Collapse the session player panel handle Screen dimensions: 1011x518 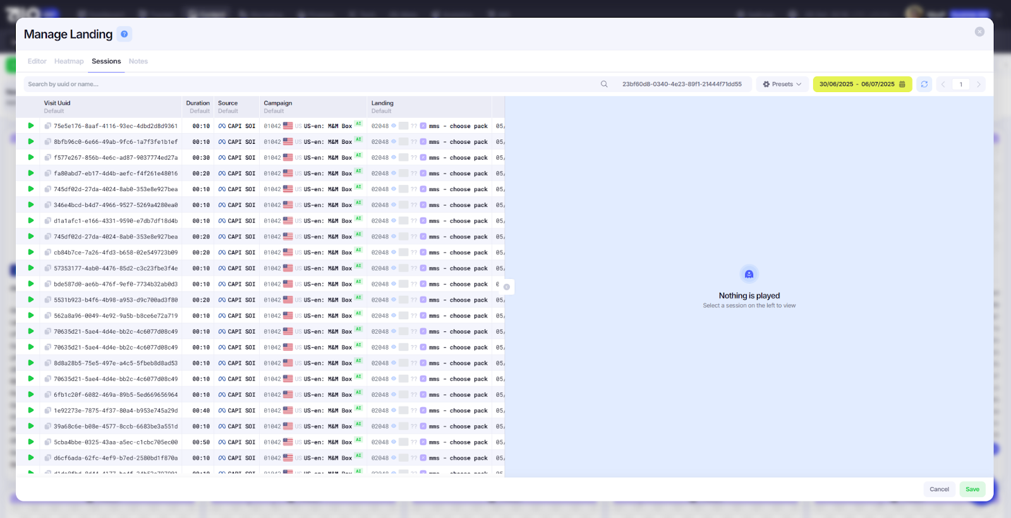[507, 287]
